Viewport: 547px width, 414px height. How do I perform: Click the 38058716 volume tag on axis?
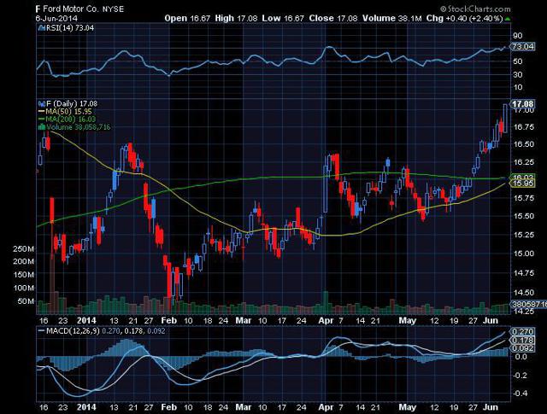pos(529,304)
